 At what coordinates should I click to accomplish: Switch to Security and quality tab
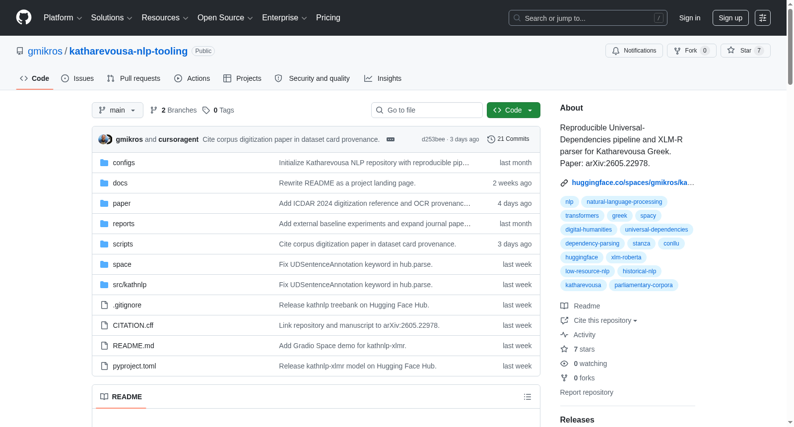(312, 78)
